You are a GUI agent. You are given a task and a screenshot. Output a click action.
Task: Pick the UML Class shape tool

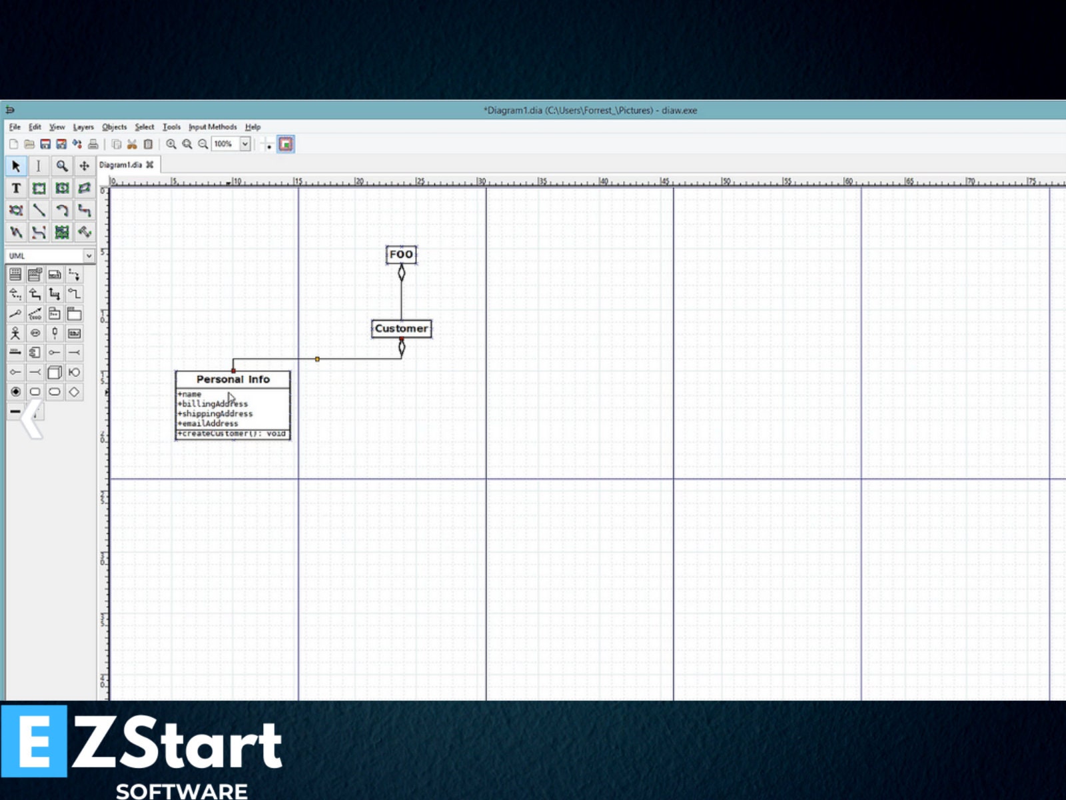click(15, 273)
